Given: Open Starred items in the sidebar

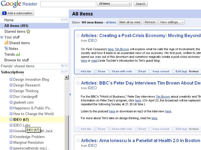Looking at the screenshot, I should pos(15,31).
